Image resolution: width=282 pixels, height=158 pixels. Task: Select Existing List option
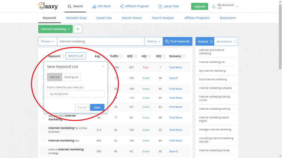pyautogui.click(x=71, y=77)
